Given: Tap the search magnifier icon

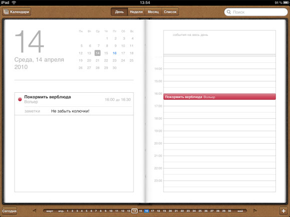Looking at the screenshot, I should (229, 12).
